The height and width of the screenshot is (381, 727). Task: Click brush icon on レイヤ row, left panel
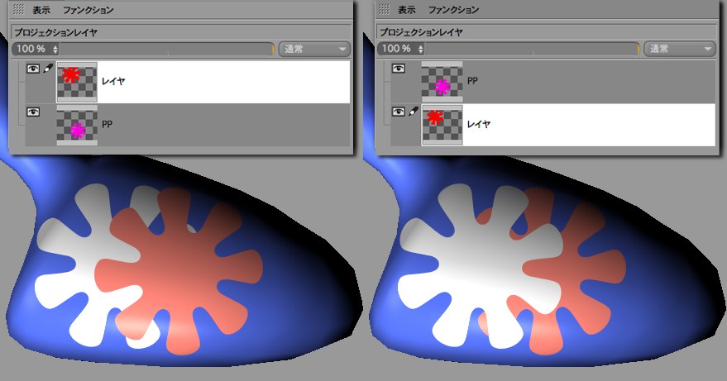coord(48,69)
